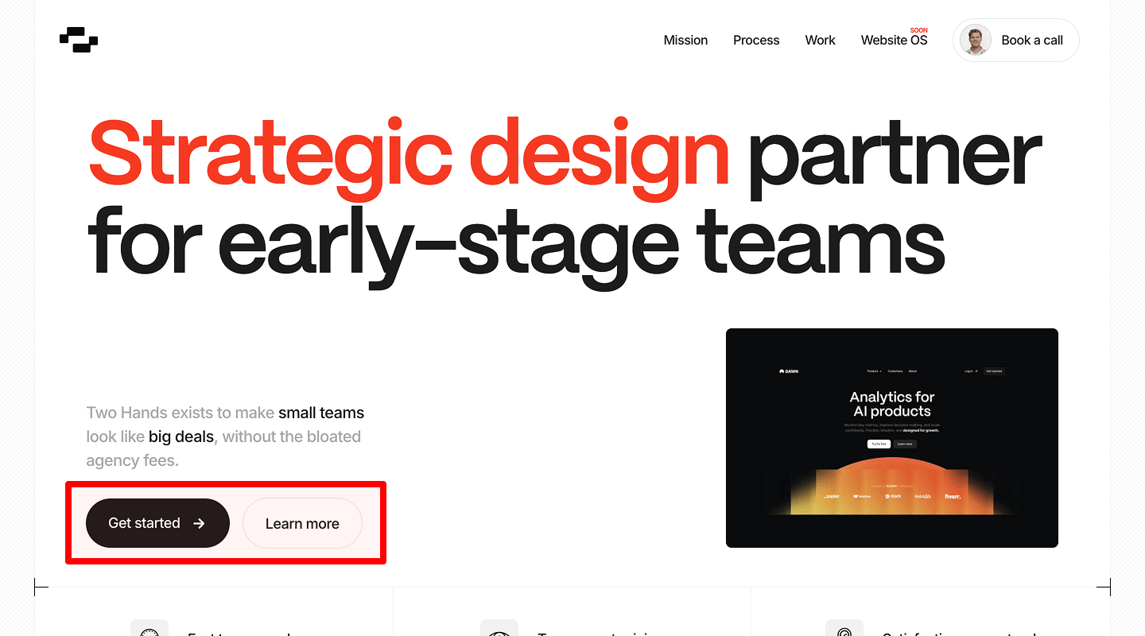Click the Fiverr logo in the preview image
Viewport: 1145px width, 636px height.
click(952, 496)
